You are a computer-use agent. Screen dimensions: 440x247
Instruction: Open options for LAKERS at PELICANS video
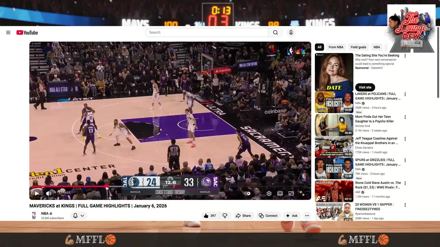[405, 94]
